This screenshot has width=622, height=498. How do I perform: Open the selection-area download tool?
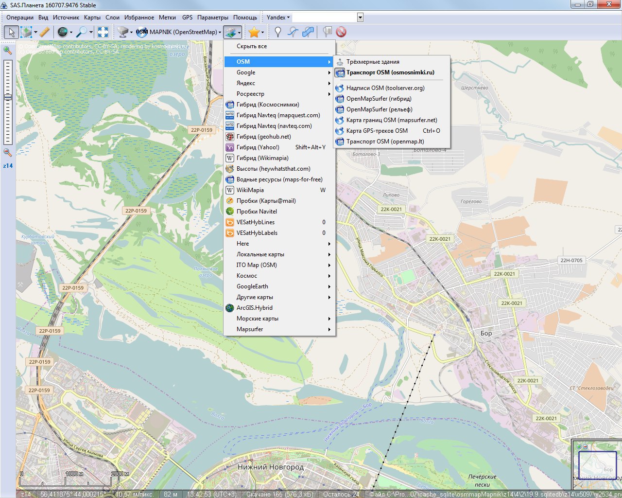[26, 32]
